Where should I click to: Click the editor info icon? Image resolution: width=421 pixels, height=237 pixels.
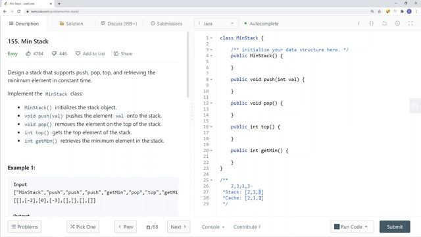coord(358,24)
